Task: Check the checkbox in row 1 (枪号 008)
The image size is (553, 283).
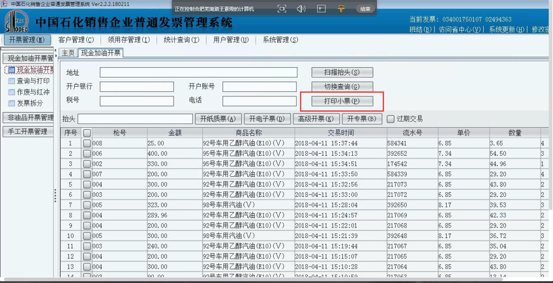Action: click(x=87, y=143)
